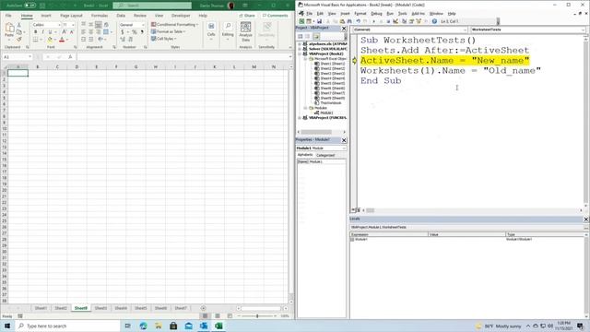This screenshot has width=590, height=332.
Task: Open the (General) object dropdown in code window
Action: (465, 30)
